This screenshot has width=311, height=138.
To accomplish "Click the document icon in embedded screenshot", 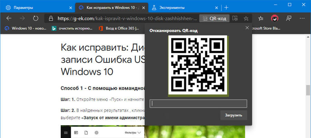I will click(x=86, y=132).
